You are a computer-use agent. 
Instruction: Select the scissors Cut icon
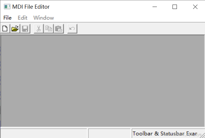coord(39,29)
